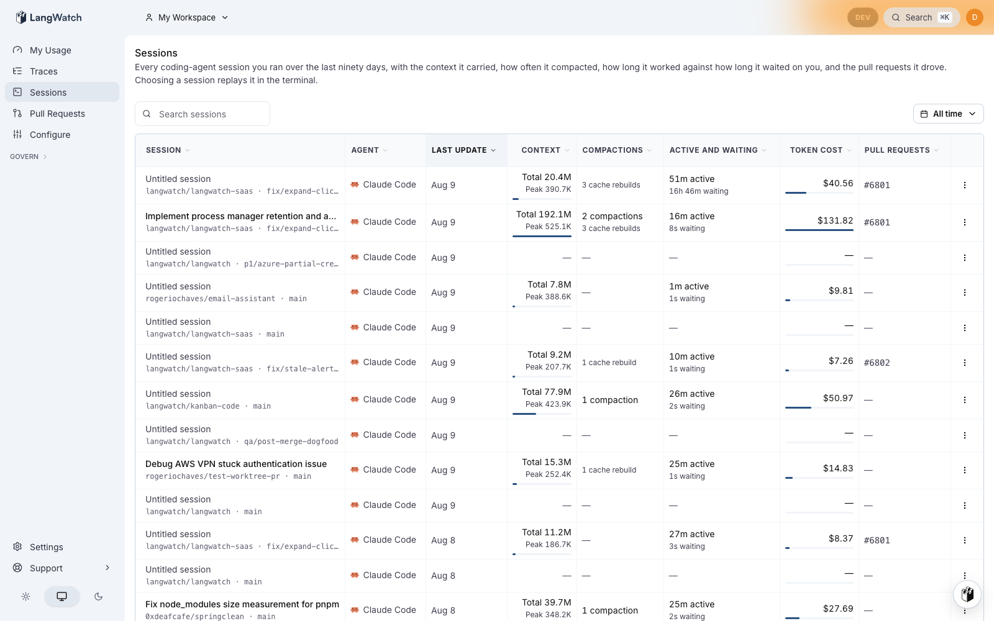Viewport: 994px width, 621px height.
Task: Go to Pull Requests page
Action: coord(62,114)
